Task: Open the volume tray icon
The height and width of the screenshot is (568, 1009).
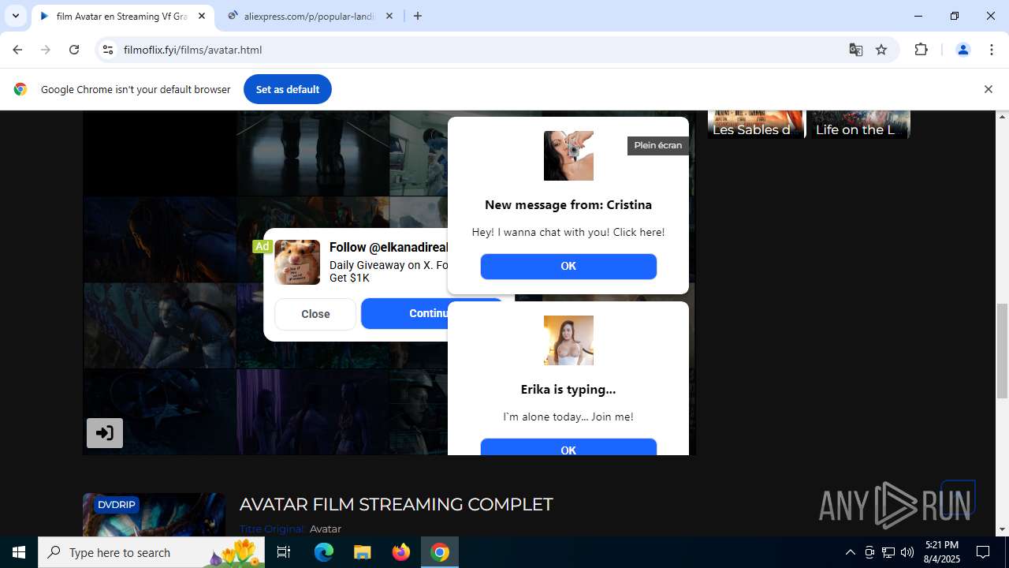Action: [x=907, y=552]
